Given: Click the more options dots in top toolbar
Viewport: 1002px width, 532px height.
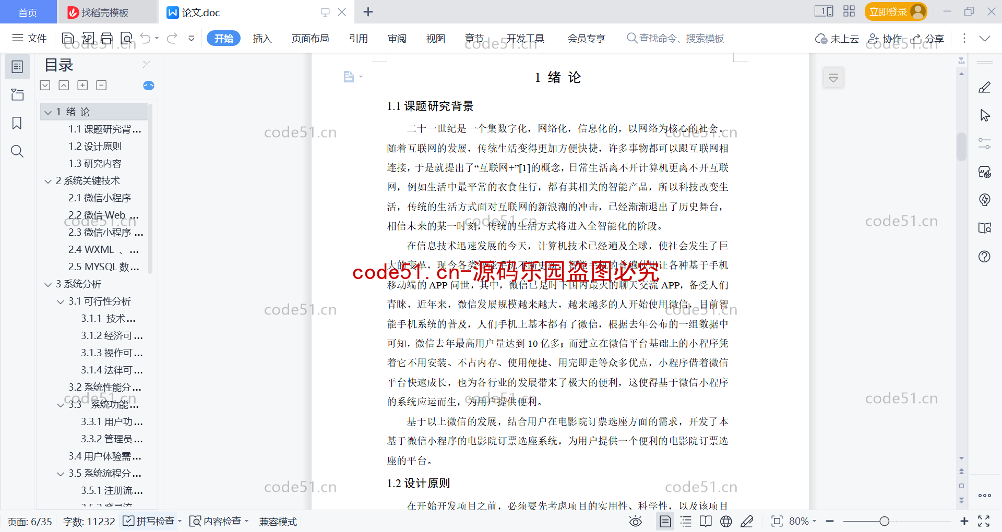Looking at the screenshot, I should (964, 38).
